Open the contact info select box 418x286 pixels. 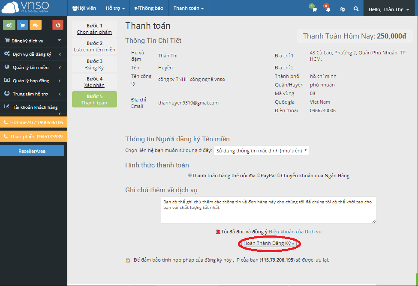261,151
